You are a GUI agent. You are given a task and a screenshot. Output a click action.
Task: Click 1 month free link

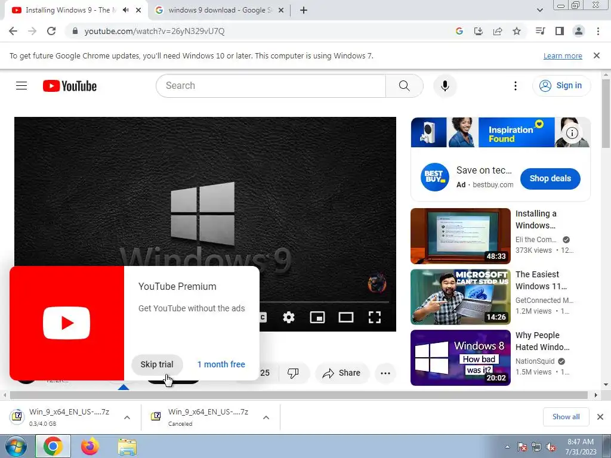click(x=221, y=364)
